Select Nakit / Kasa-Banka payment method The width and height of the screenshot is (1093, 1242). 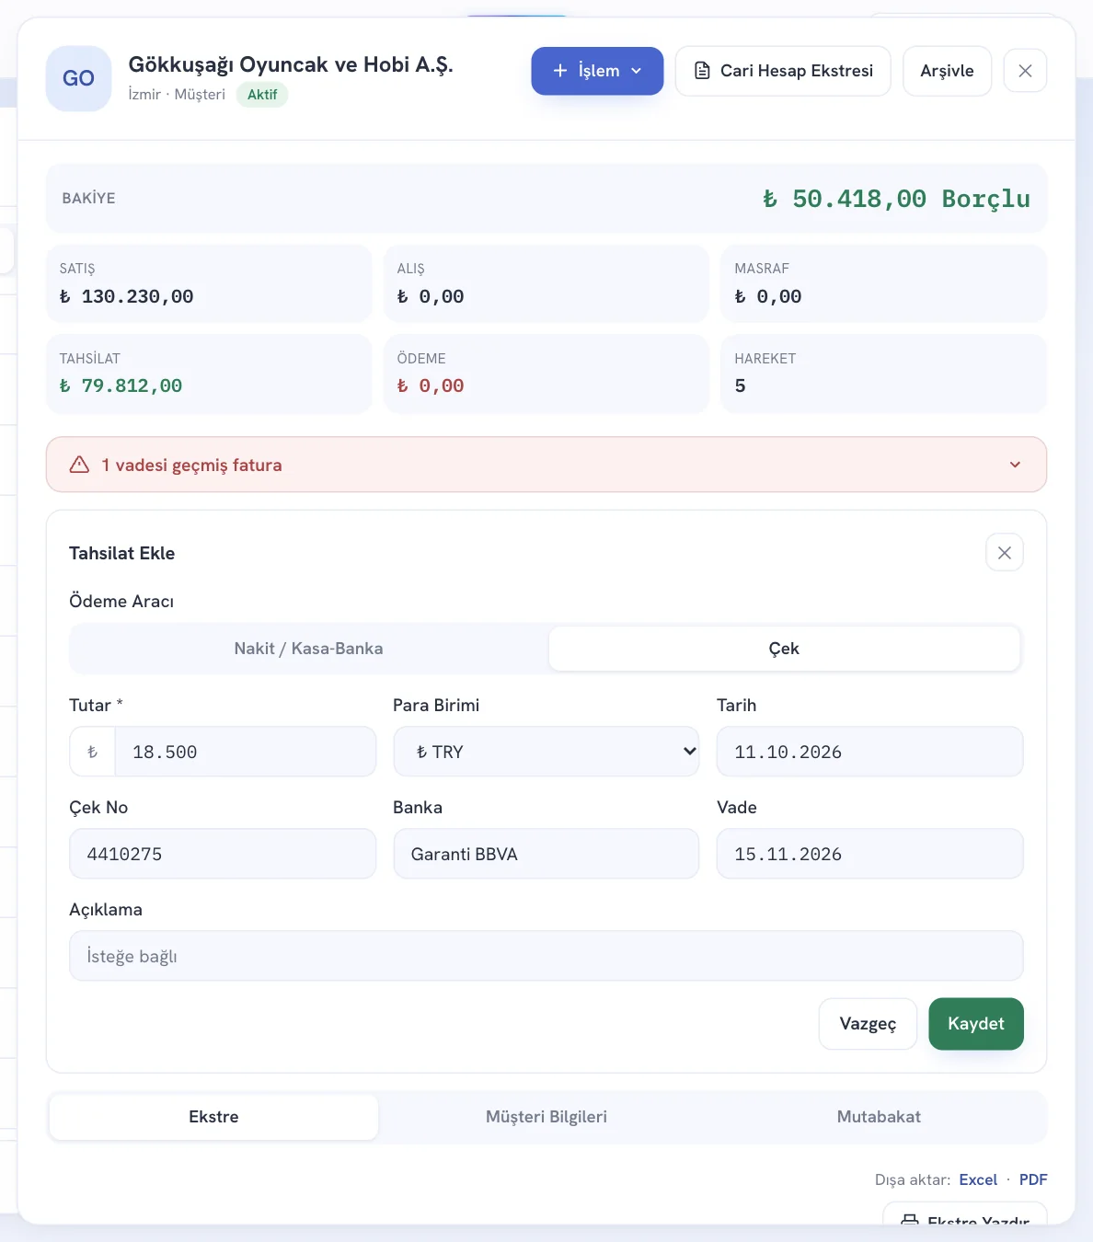(309, 649)
